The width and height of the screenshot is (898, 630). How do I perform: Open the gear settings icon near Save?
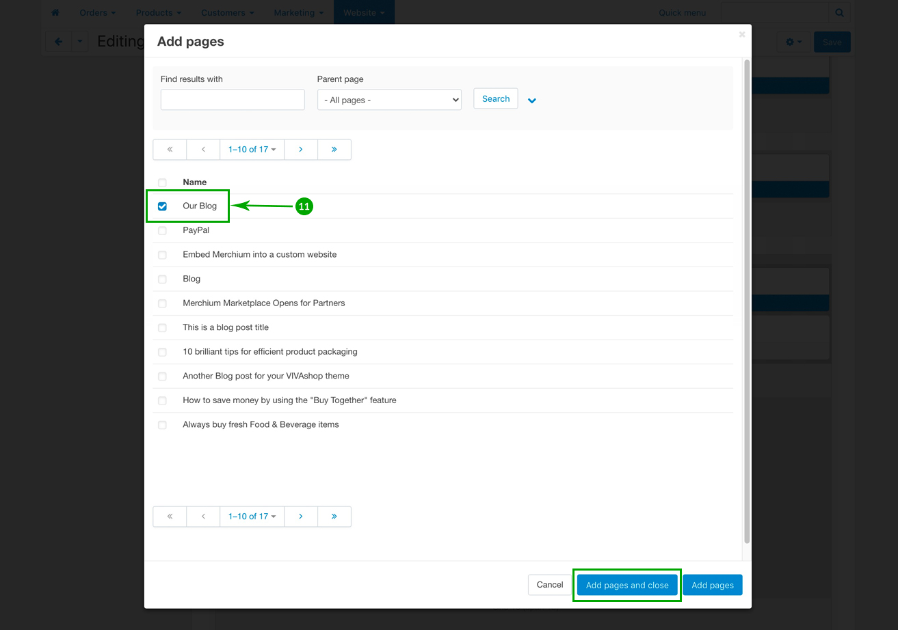793,42
